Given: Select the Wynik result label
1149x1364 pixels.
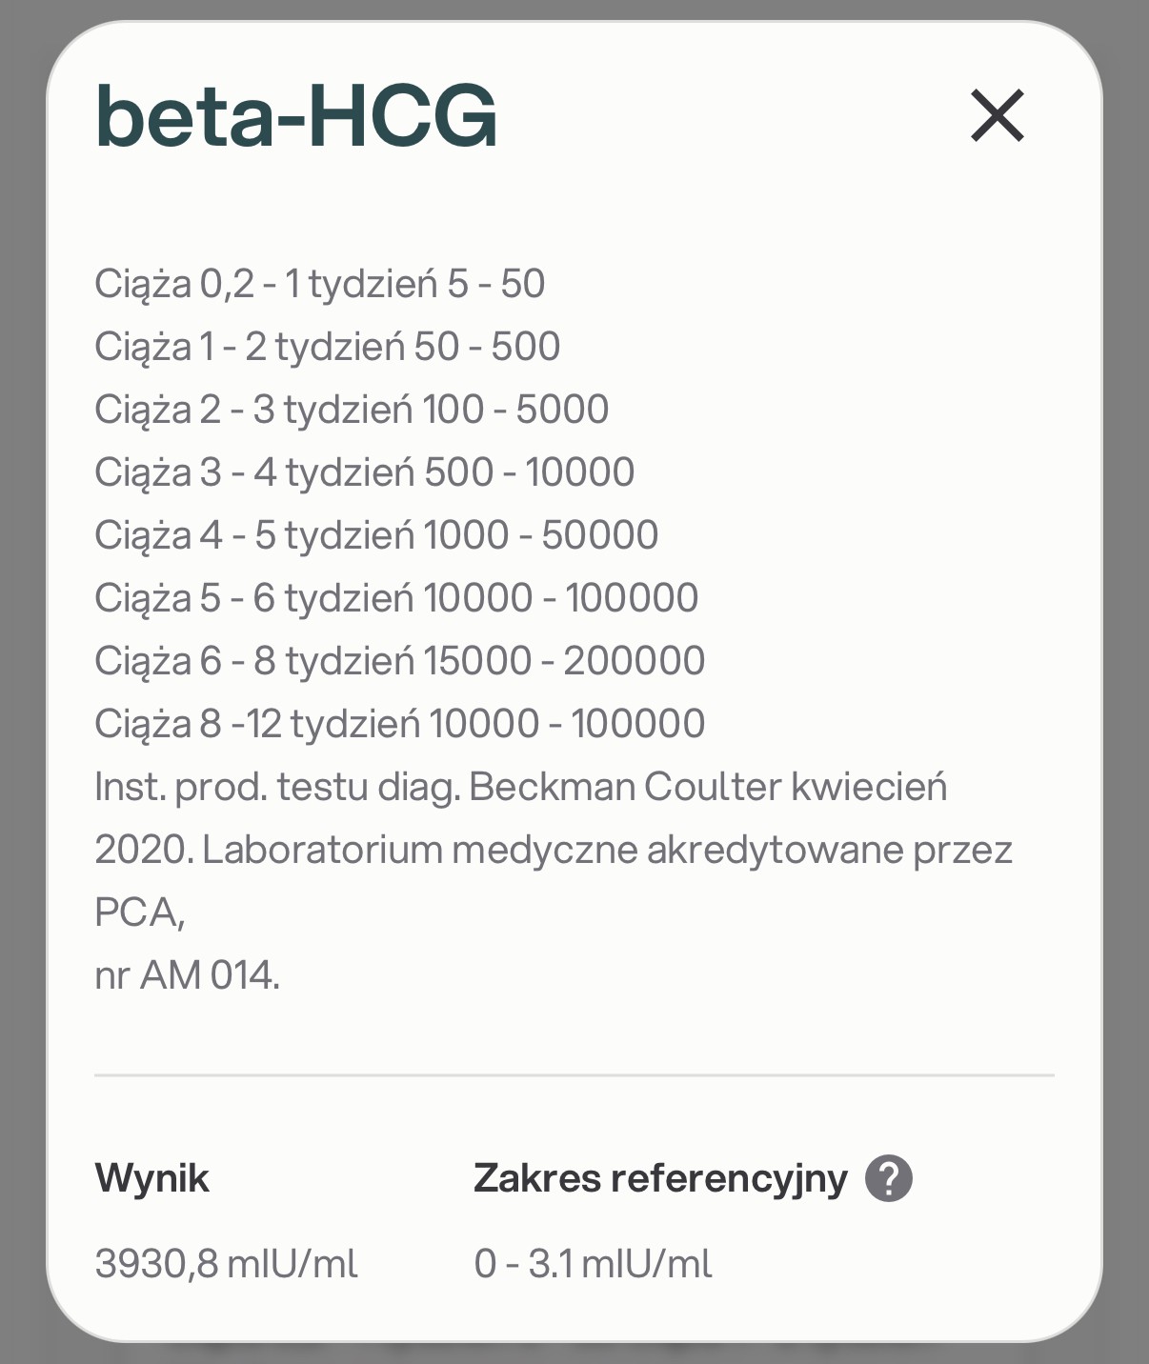Looking at the screenshot, I should 151,1178.
